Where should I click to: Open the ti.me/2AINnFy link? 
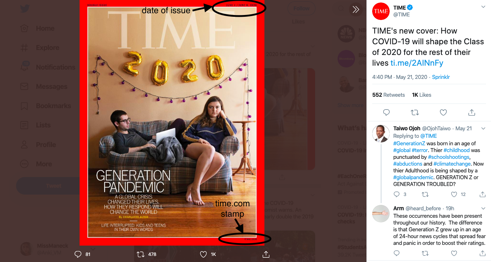tap(417, 63)
